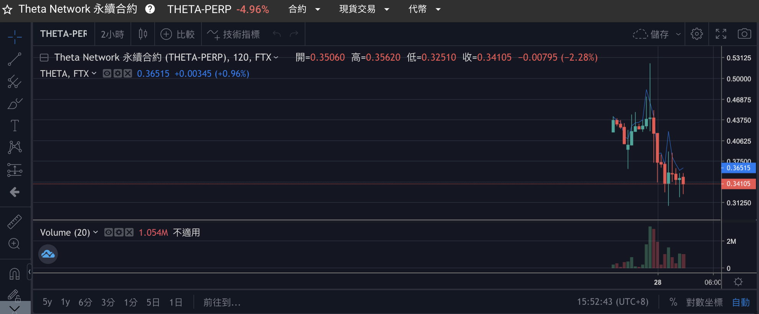Collapse the main legend toggle box
Viewport: 759px width, 314px height.
44,58
